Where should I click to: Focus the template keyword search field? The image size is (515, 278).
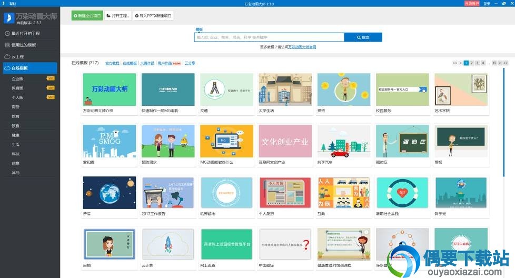[x=269, y=37]
